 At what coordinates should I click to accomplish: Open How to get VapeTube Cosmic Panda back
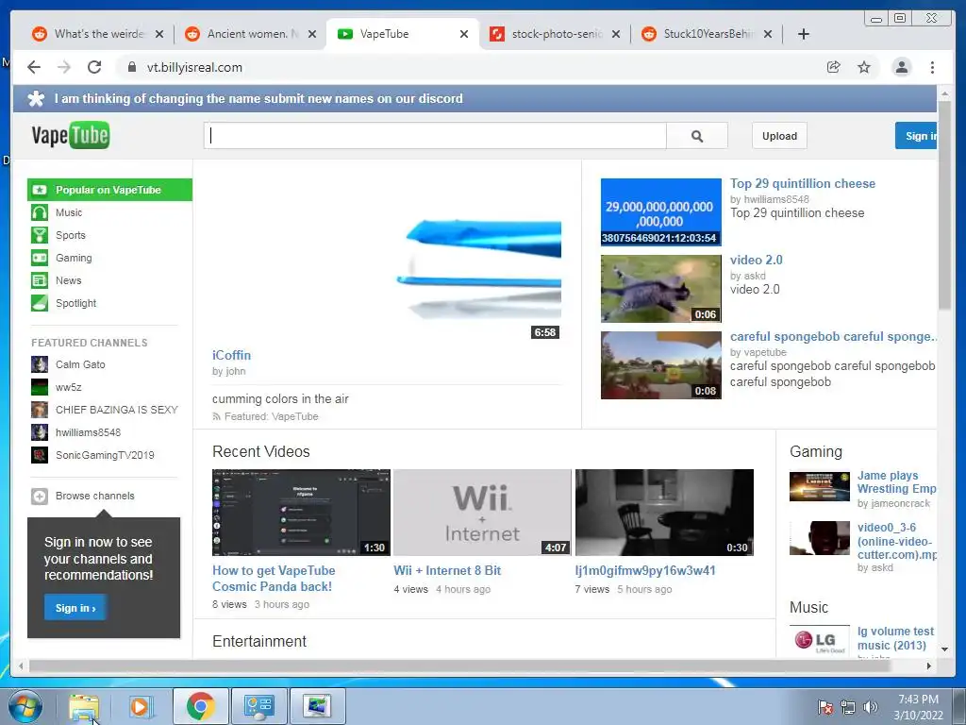(274, 579)
